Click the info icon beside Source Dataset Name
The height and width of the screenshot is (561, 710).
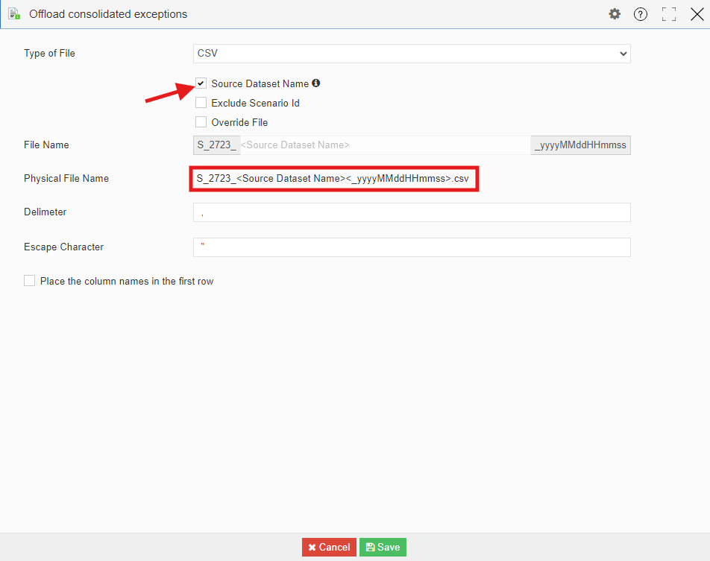pyautogui.click(x=316, y=83)
